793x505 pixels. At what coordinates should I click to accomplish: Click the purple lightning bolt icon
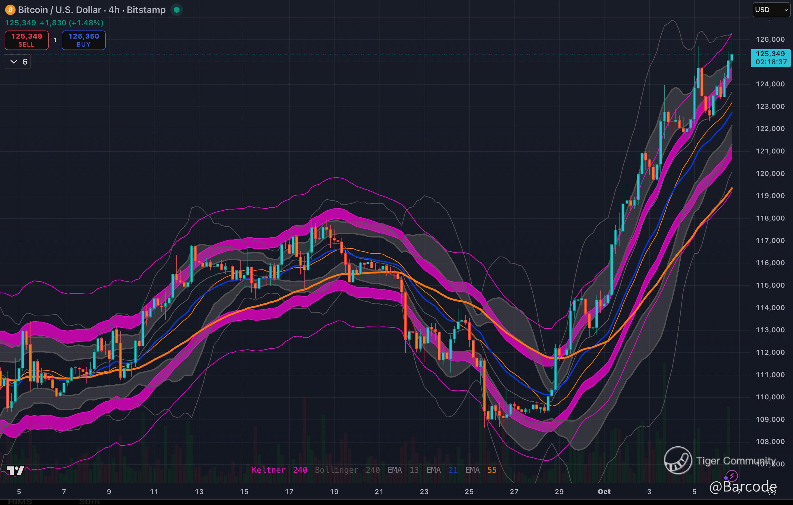pyautogui.click(x=732, y=475)
